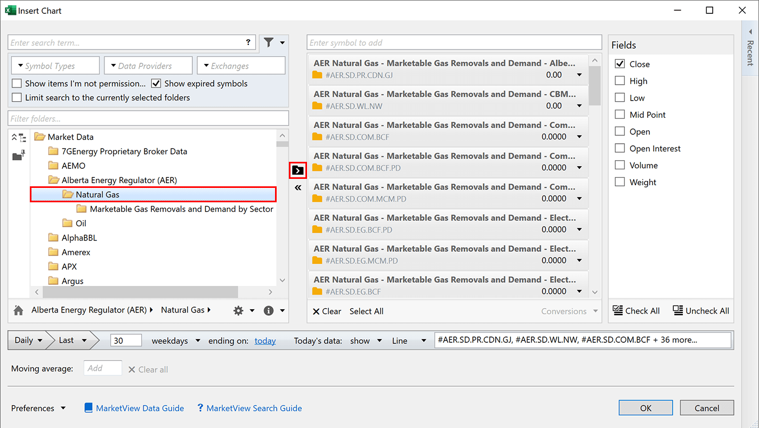Click the Cancel button
Viewport: 759px width, 428px height.
(x=707, y=408)
